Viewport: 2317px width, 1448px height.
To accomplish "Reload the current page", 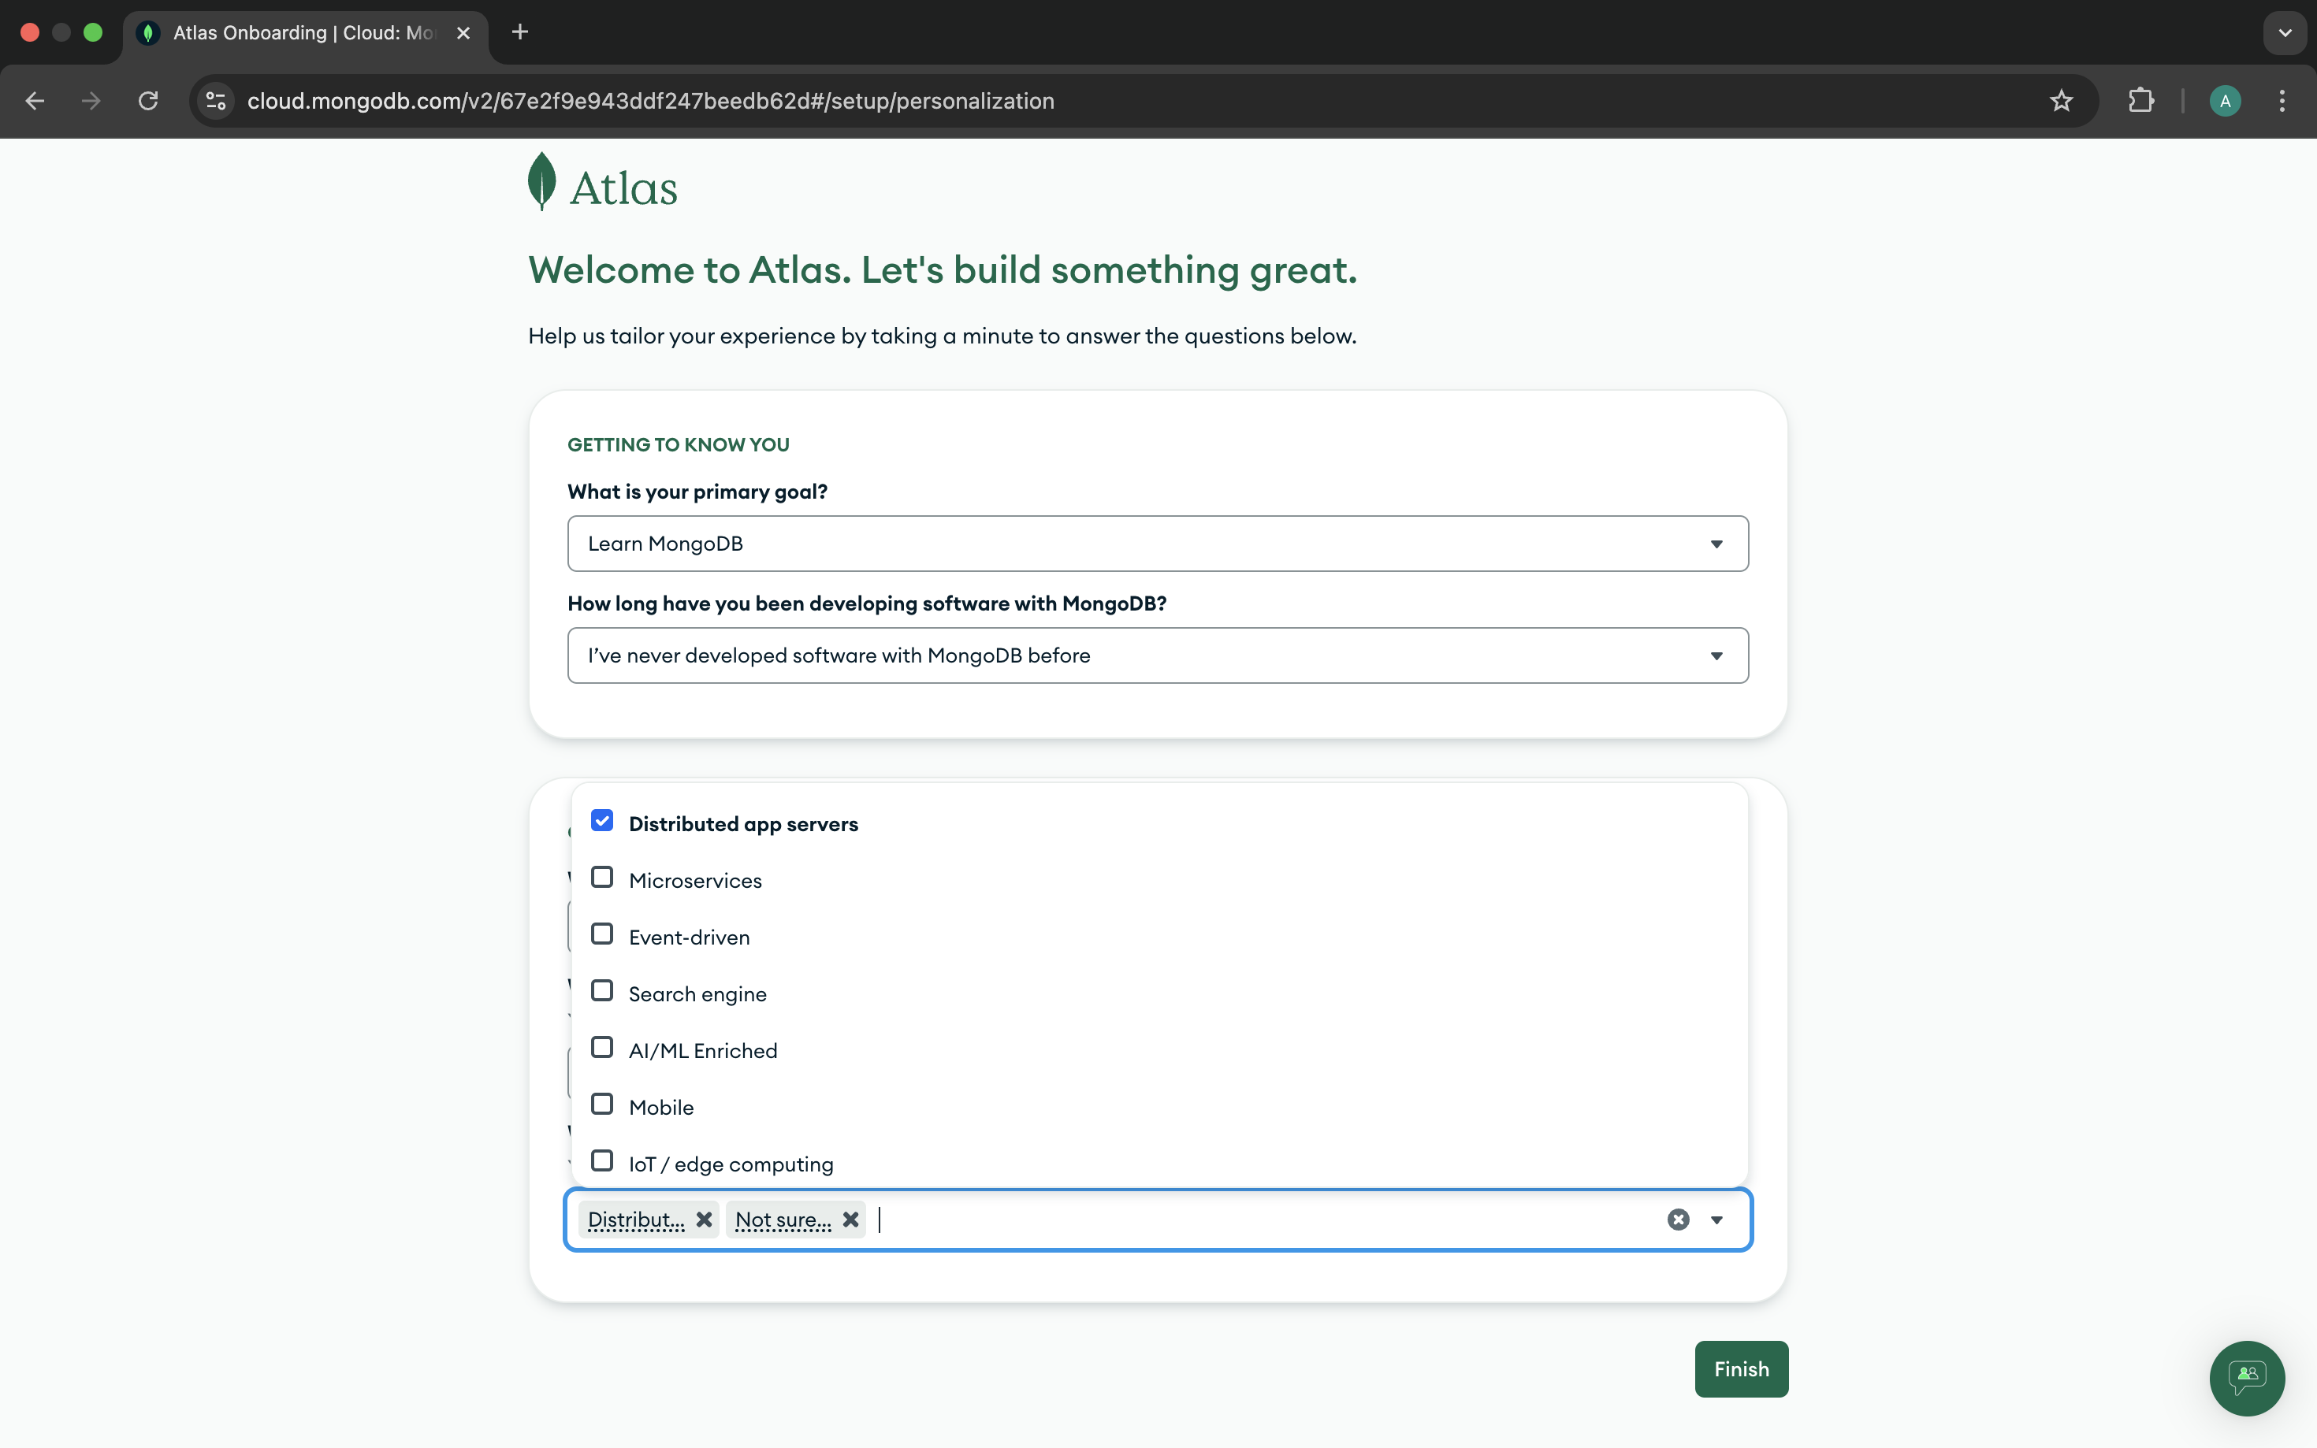I will point(148,101).
